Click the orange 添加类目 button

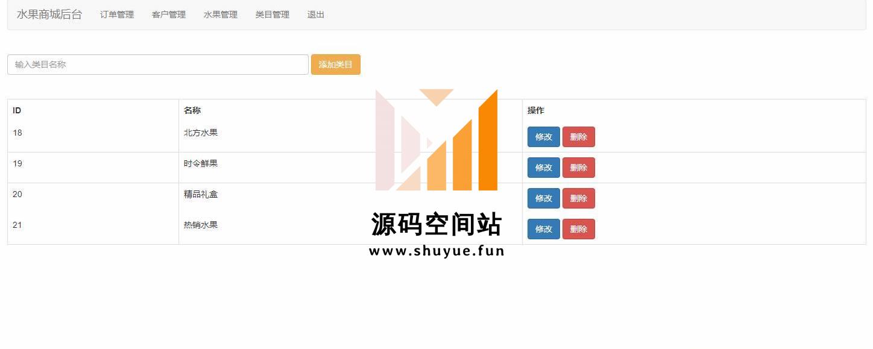[336, 64]
